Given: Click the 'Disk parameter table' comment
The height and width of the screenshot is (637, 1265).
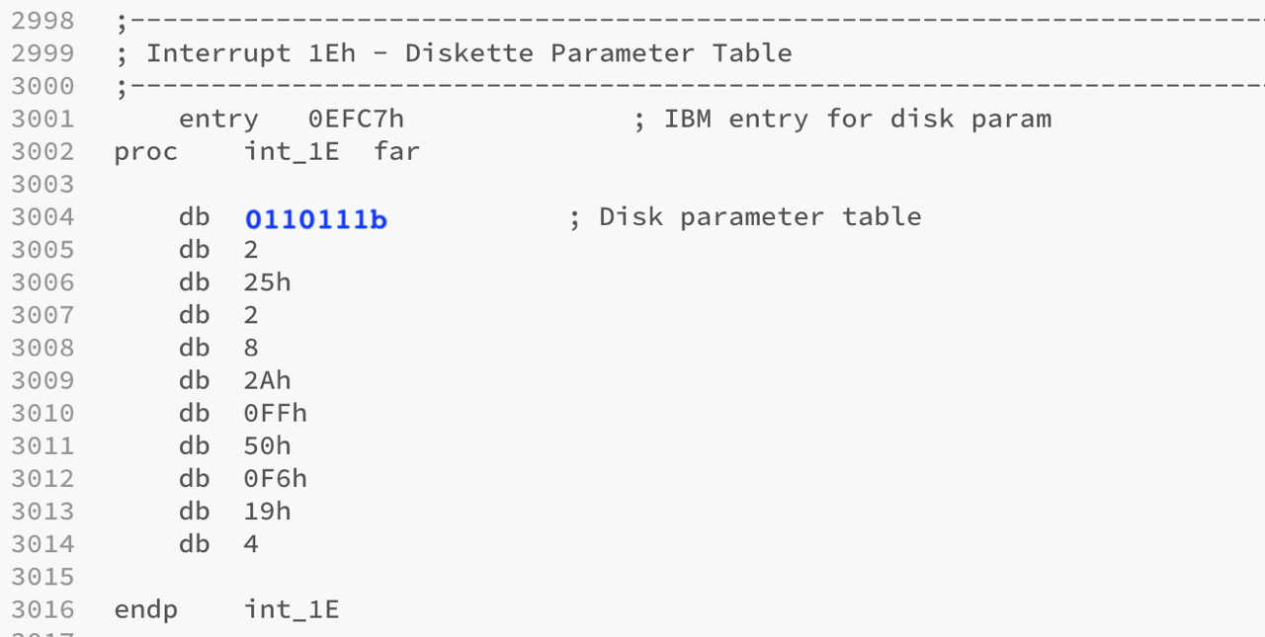Looking at the screenshot, I should click(x=759, y=217).
